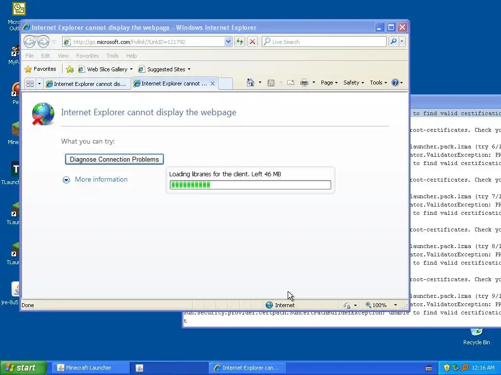This screenshot has width=501, height=375.
Task: Click the orange magnifier tray icon
Action: tap(465, 368)
